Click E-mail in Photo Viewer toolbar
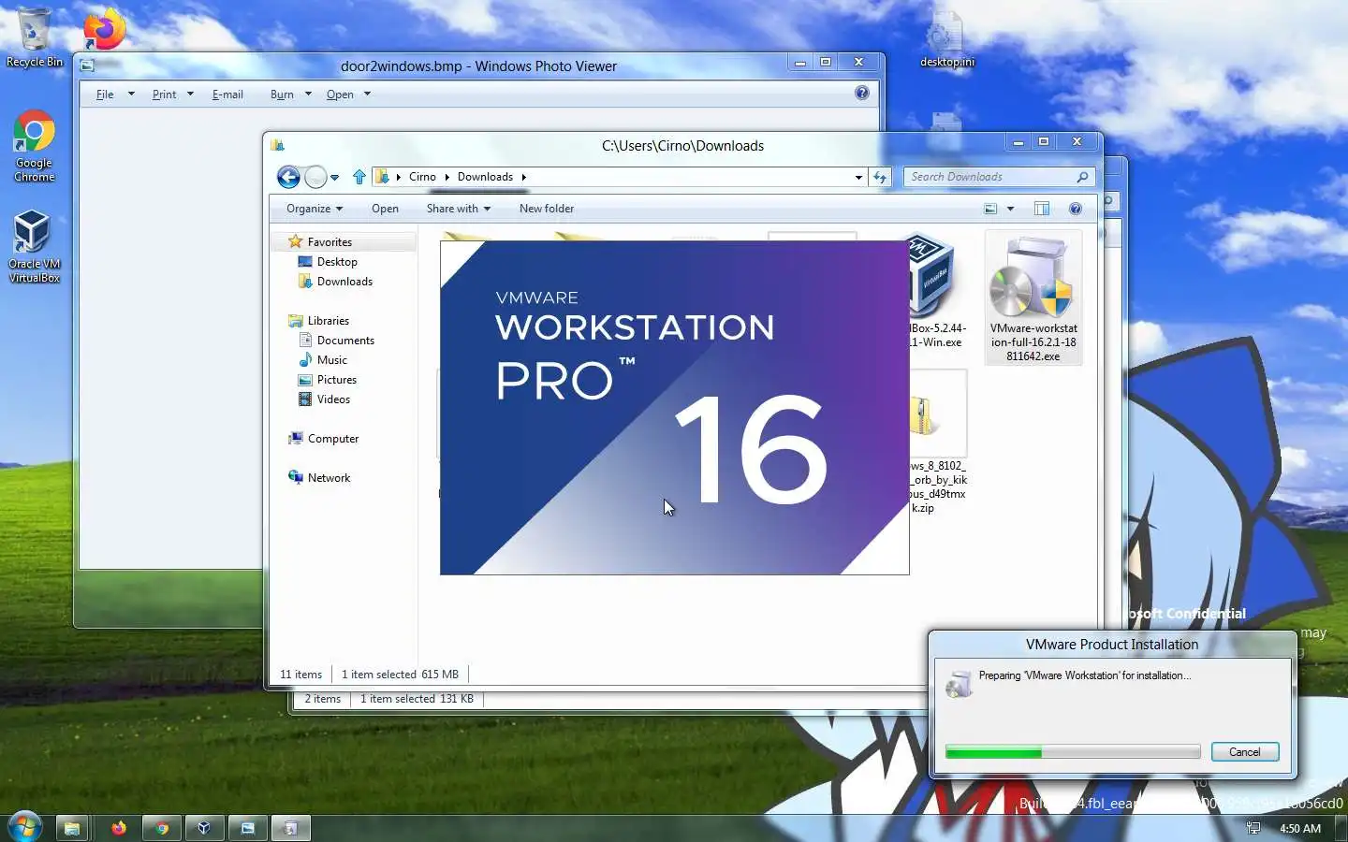The width and height of the screenshot is (1348, 842). point(227,94)
